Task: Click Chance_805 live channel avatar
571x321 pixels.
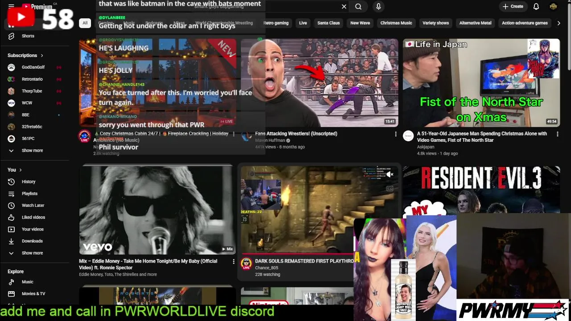Action: click(246, 264)
